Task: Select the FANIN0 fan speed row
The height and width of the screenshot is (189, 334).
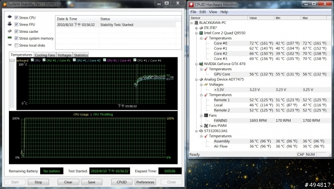Action: click(x=270, y=121)
